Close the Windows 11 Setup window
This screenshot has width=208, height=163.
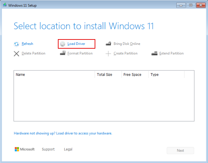tap(199, 5)
